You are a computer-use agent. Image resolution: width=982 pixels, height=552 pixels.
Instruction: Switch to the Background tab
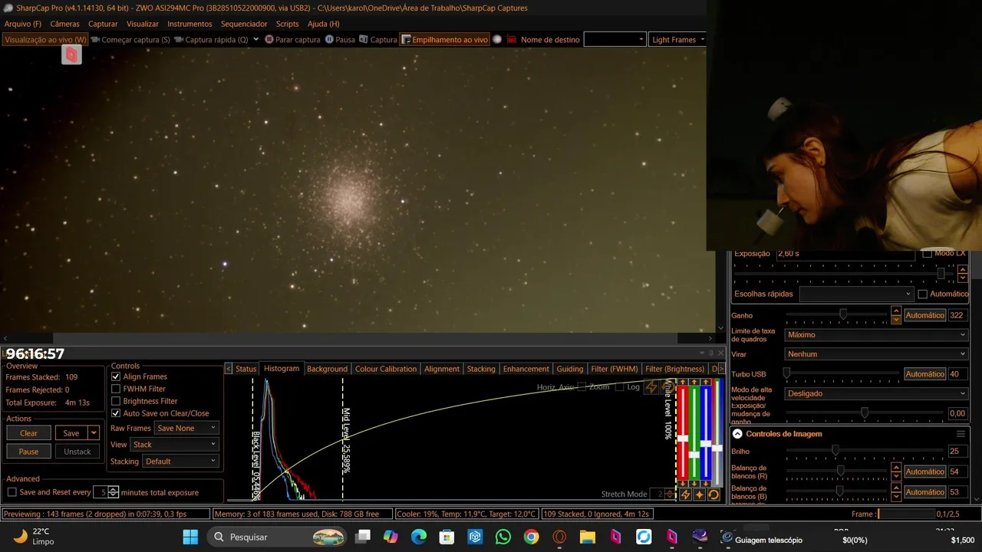point(327,369)
